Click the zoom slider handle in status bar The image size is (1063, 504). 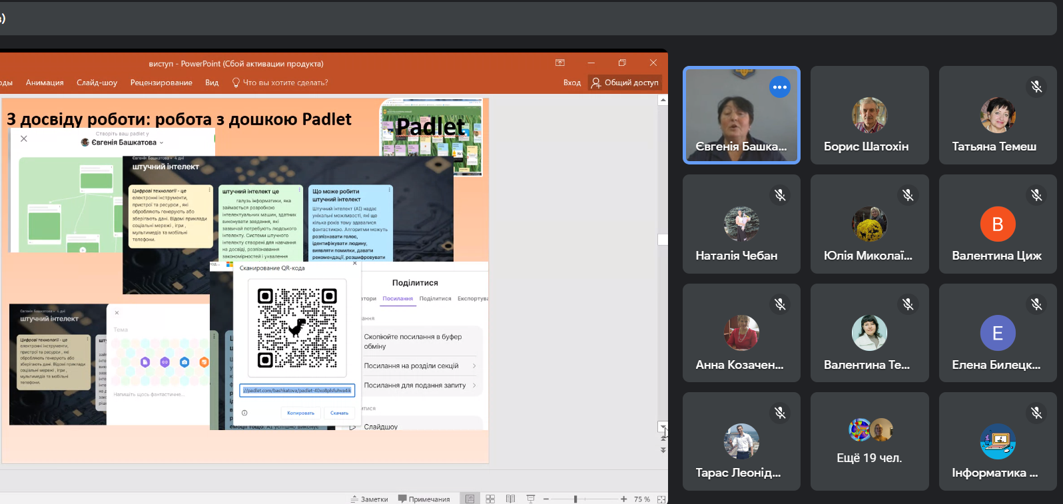[575, 499]
